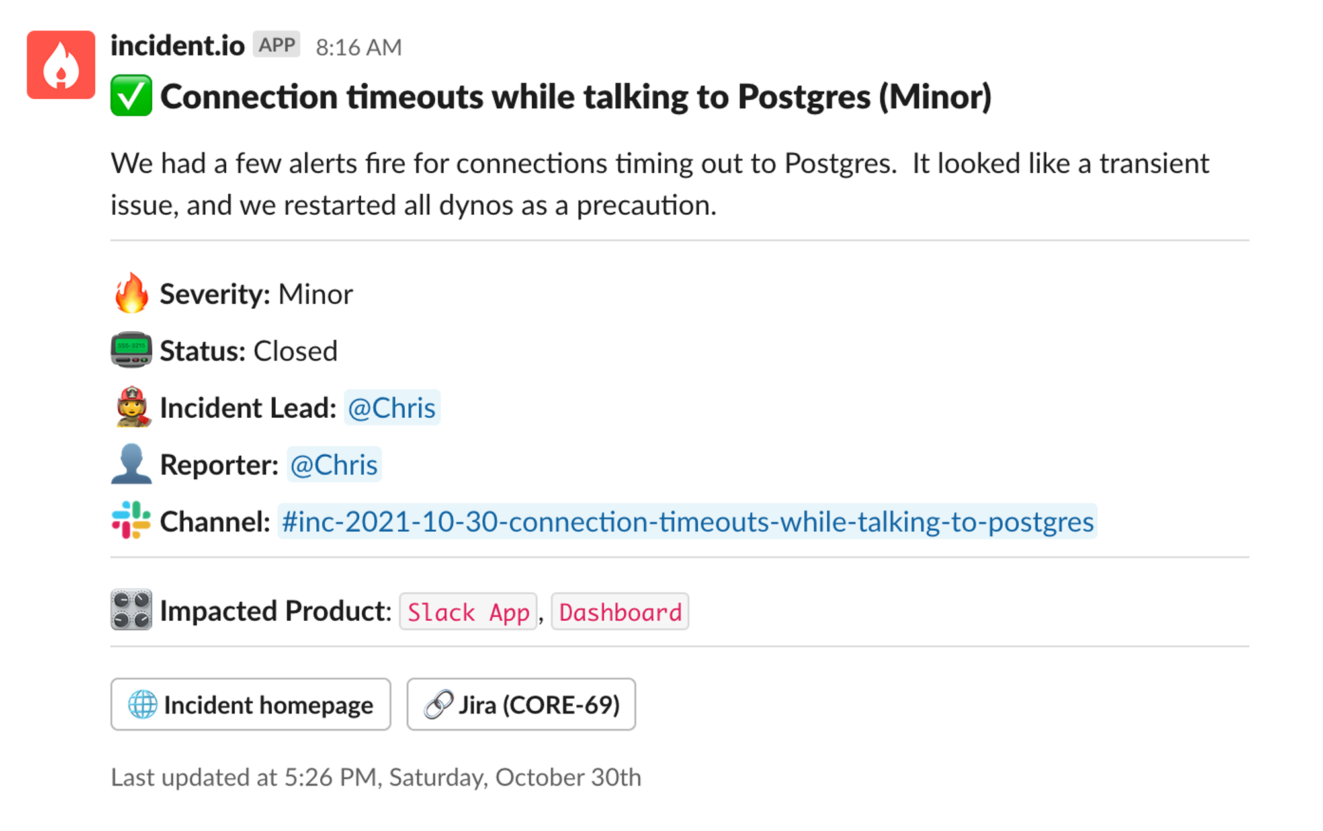Viewport: 1323px width, 831px height.
Task: Open the Jira (CORE-69) ticket button
Action: (x=521, y=704)
